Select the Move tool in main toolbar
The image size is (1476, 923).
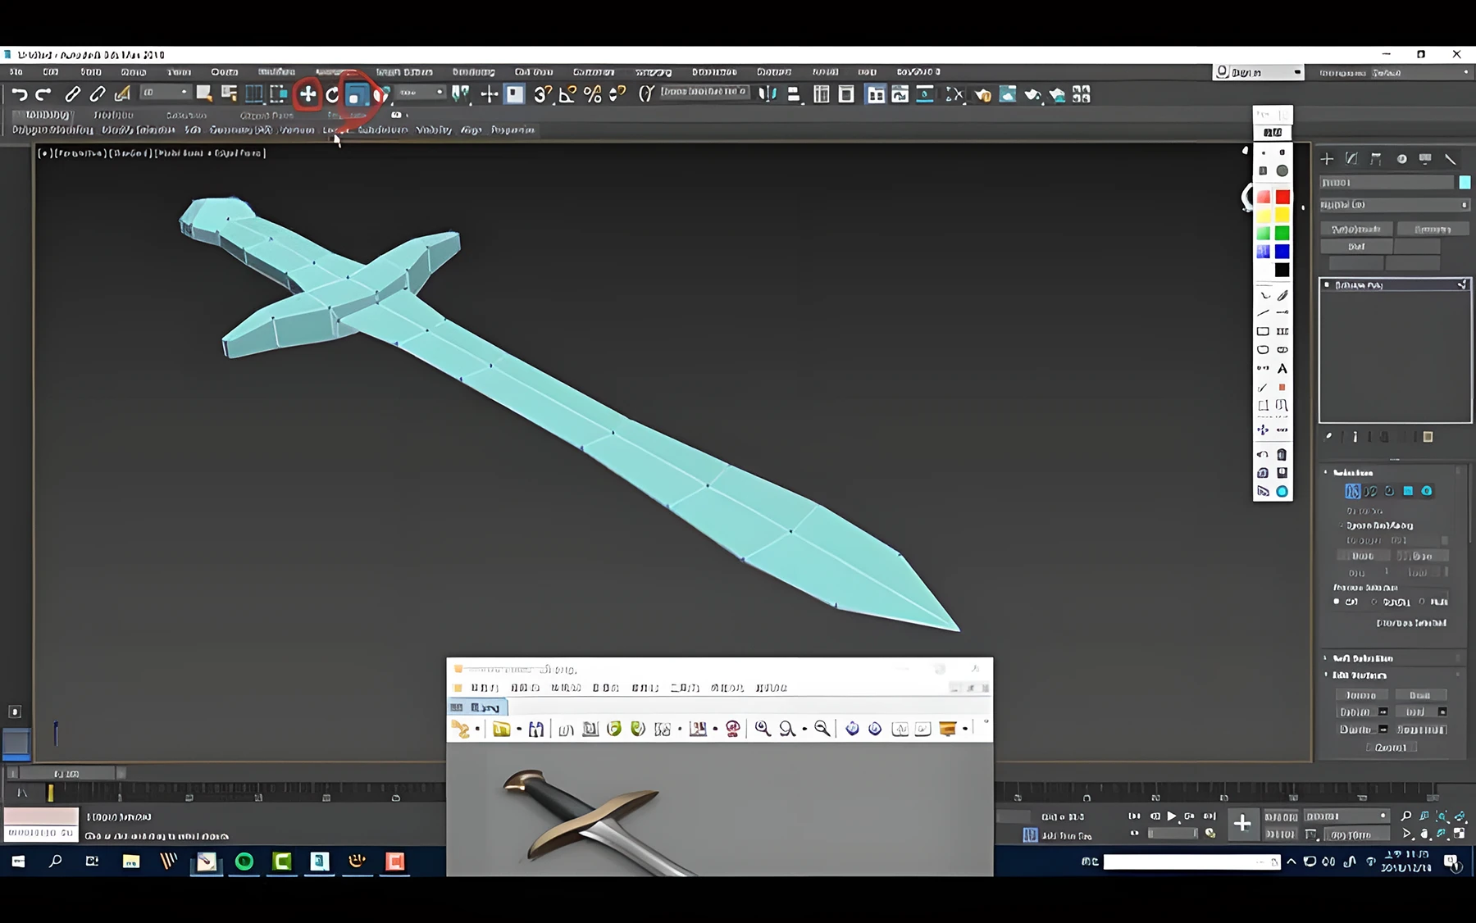307,94
